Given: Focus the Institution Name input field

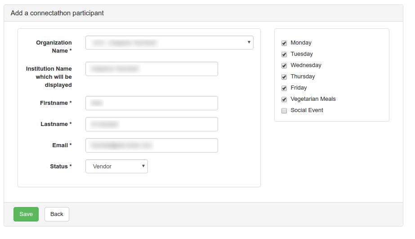Looking at the screenshot, I should click(152, 69).
